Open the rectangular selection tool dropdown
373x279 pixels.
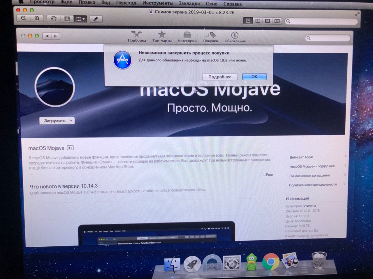80,19
